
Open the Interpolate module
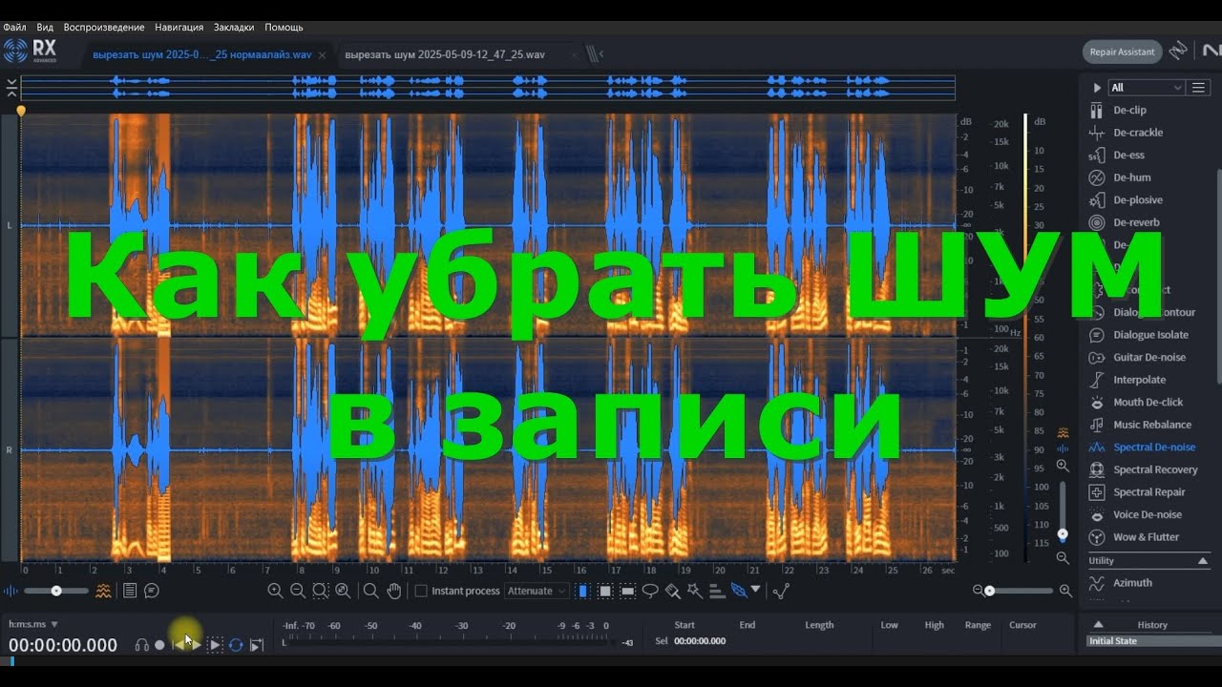pyautogui.click(x=1138, y=380)
